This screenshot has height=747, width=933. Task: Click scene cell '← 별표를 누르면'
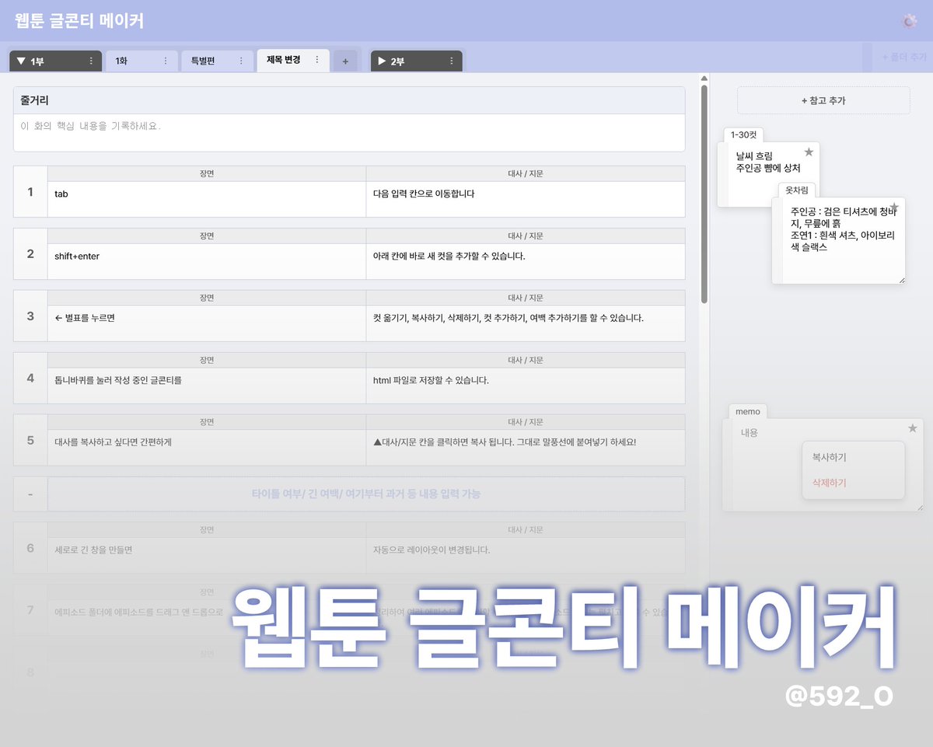click(207, 323)
